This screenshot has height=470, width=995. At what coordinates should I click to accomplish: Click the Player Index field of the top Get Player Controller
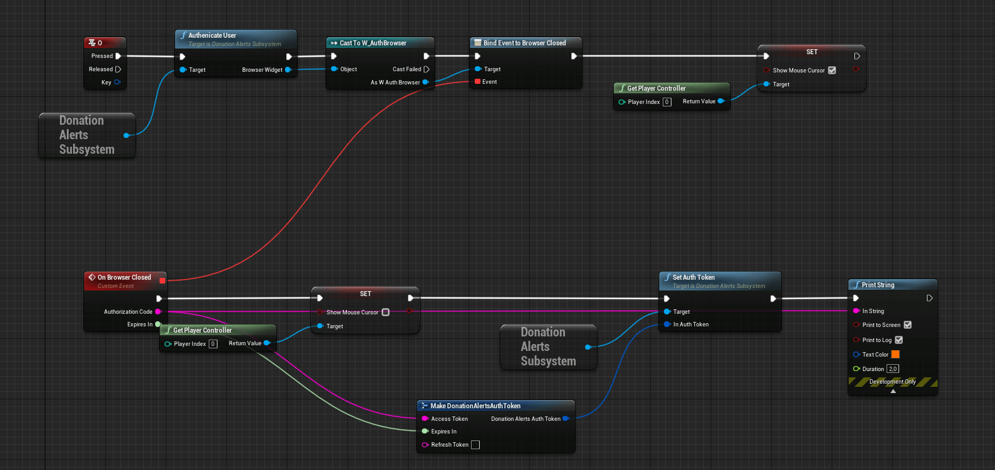tap(666, 102)
